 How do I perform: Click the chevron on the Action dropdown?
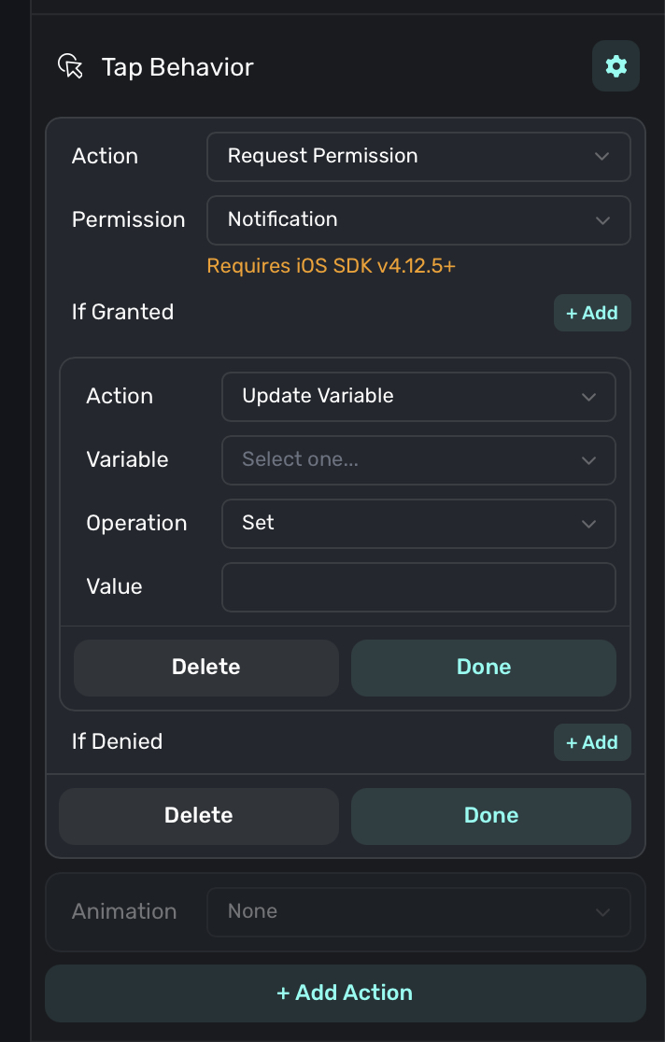pos(602,156)
